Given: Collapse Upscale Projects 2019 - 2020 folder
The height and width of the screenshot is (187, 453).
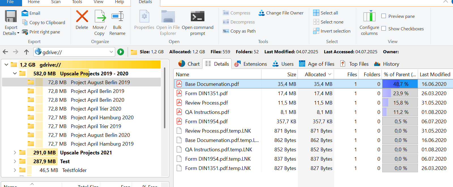Looking at the screenshot, I should 15,74.
